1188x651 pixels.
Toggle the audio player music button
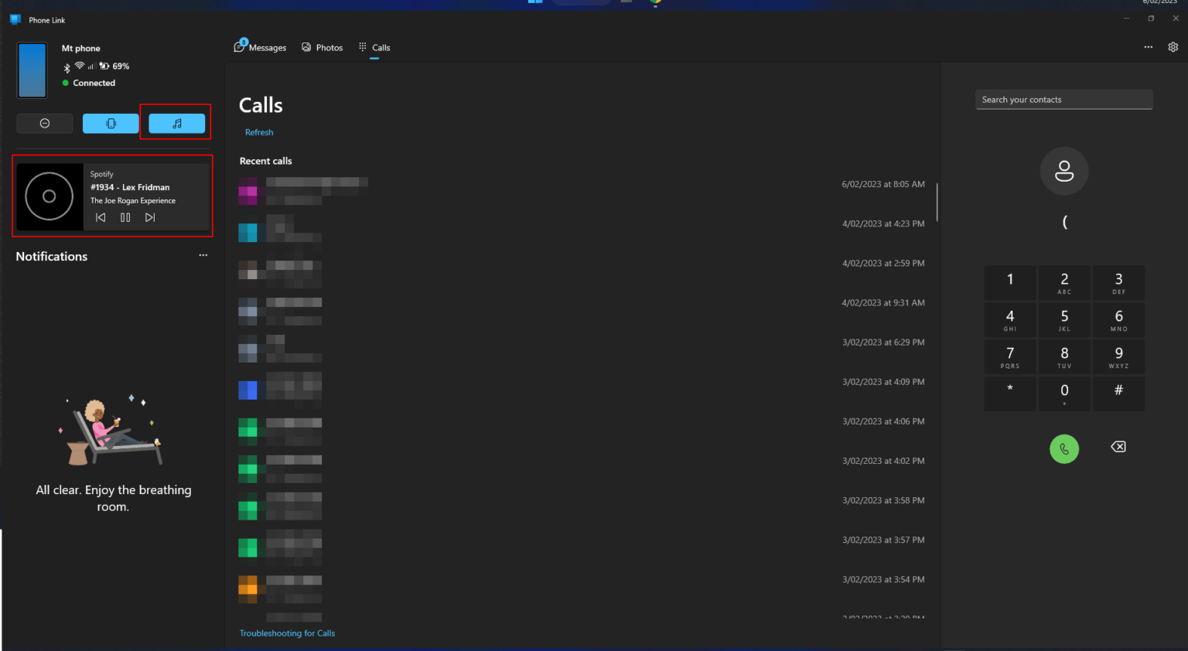tap(177, 124)
